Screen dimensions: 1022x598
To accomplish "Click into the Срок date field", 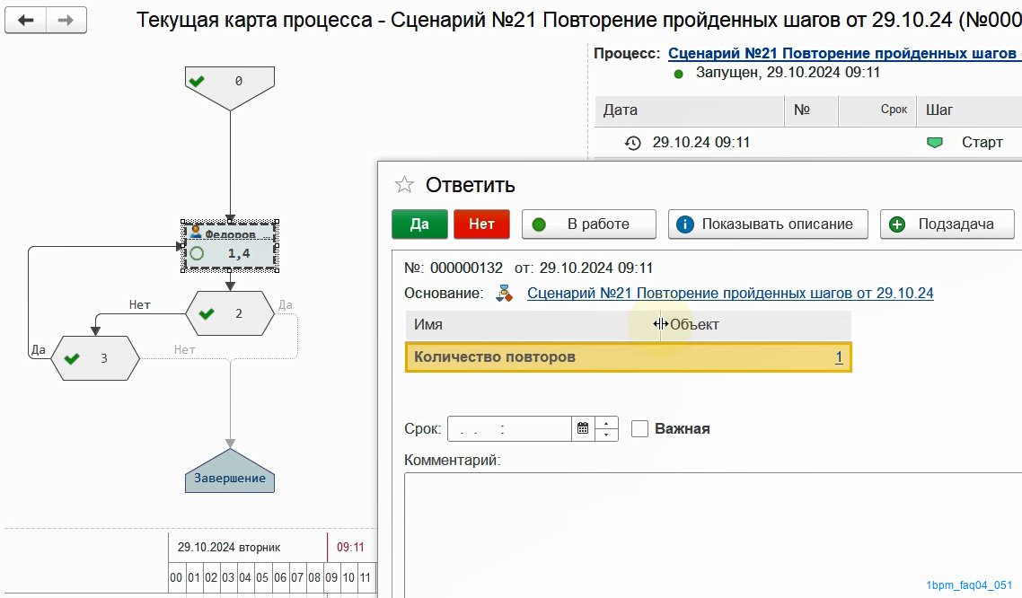I will click(510, 428).
